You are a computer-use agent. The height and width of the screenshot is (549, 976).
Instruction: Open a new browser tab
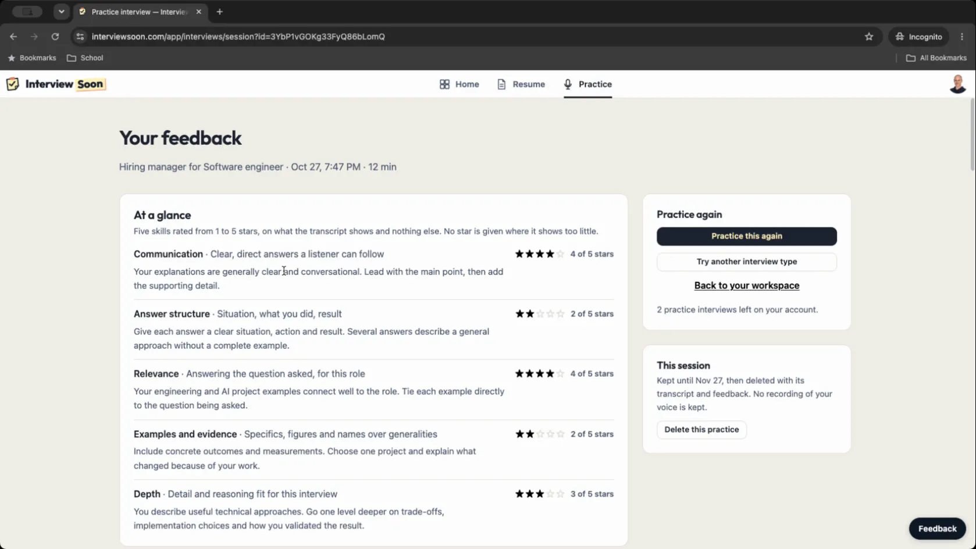click(x=219, y=12)
